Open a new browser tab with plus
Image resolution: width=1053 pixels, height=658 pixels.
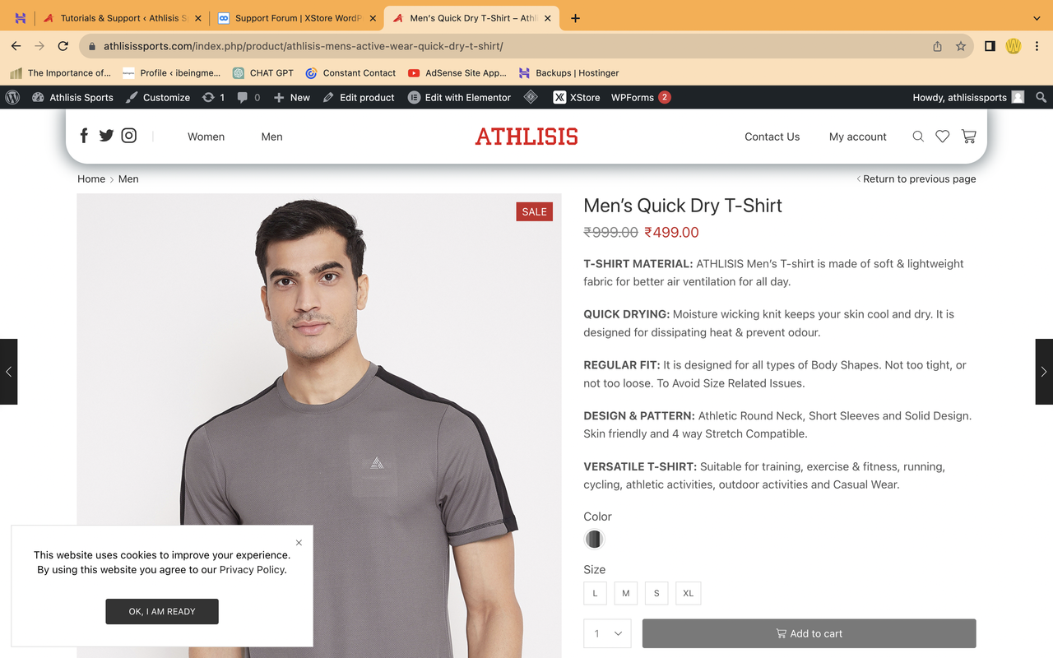click(x=575, y=18)
